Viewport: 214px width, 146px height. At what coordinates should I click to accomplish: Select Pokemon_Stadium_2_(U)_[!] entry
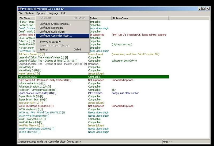[35, 87]
